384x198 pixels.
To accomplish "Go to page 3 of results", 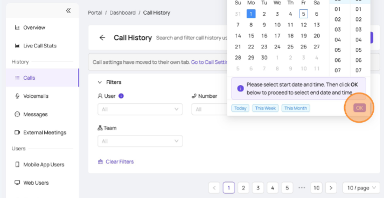I will (x=258, y=188).
